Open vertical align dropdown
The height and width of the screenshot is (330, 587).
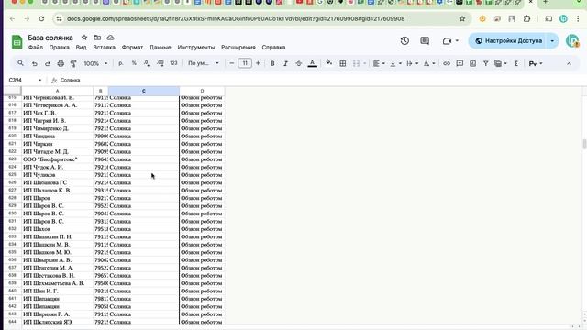pos(395,63)
